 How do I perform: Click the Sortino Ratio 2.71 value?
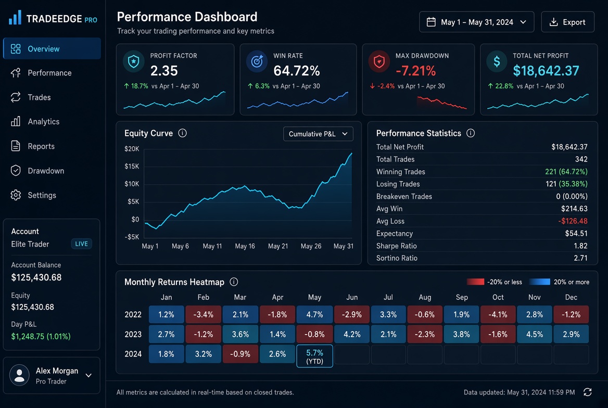point(580,258)
